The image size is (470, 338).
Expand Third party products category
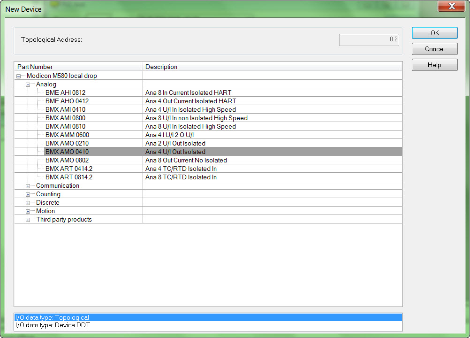(28, 220)
